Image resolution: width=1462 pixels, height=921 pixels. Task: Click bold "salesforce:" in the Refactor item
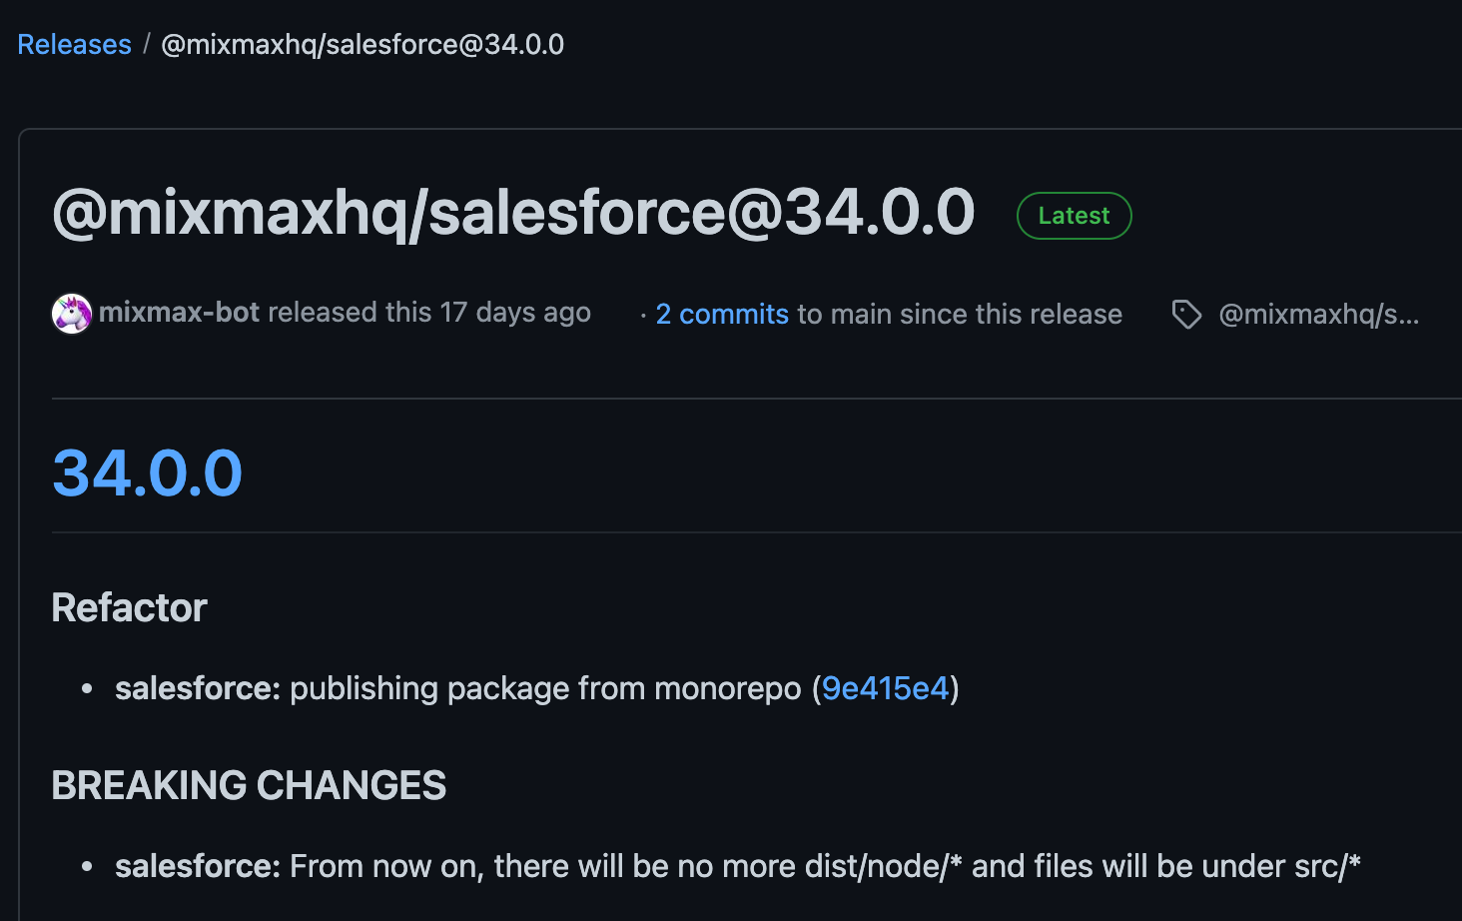click(x=198, y=688)
